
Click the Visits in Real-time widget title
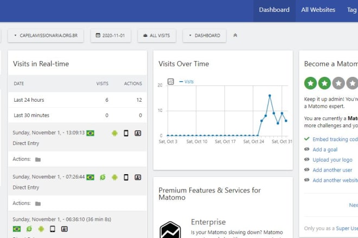[x=41, y=64]
